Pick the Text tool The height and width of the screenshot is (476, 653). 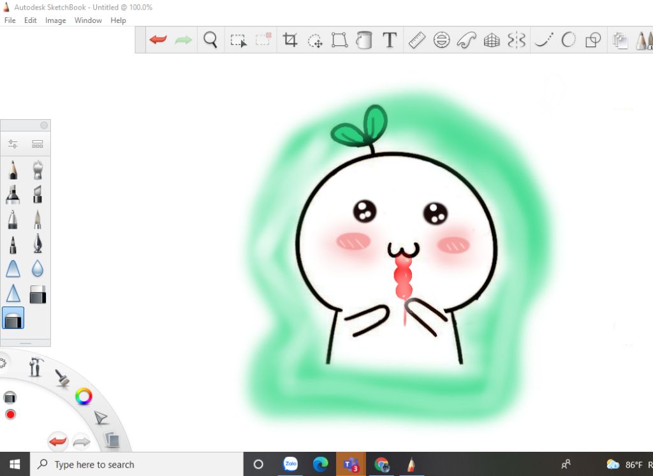pyautogui.click(x=390, y=40)
